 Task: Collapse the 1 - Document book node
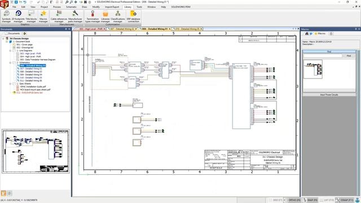coord(7,42)
